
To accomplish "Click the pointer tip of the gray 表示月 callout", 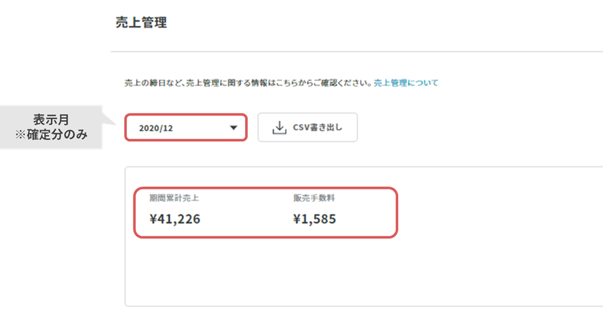I will [114, 123].
